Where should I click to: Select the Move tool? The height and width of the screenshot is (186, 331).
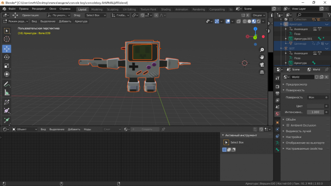7,49
